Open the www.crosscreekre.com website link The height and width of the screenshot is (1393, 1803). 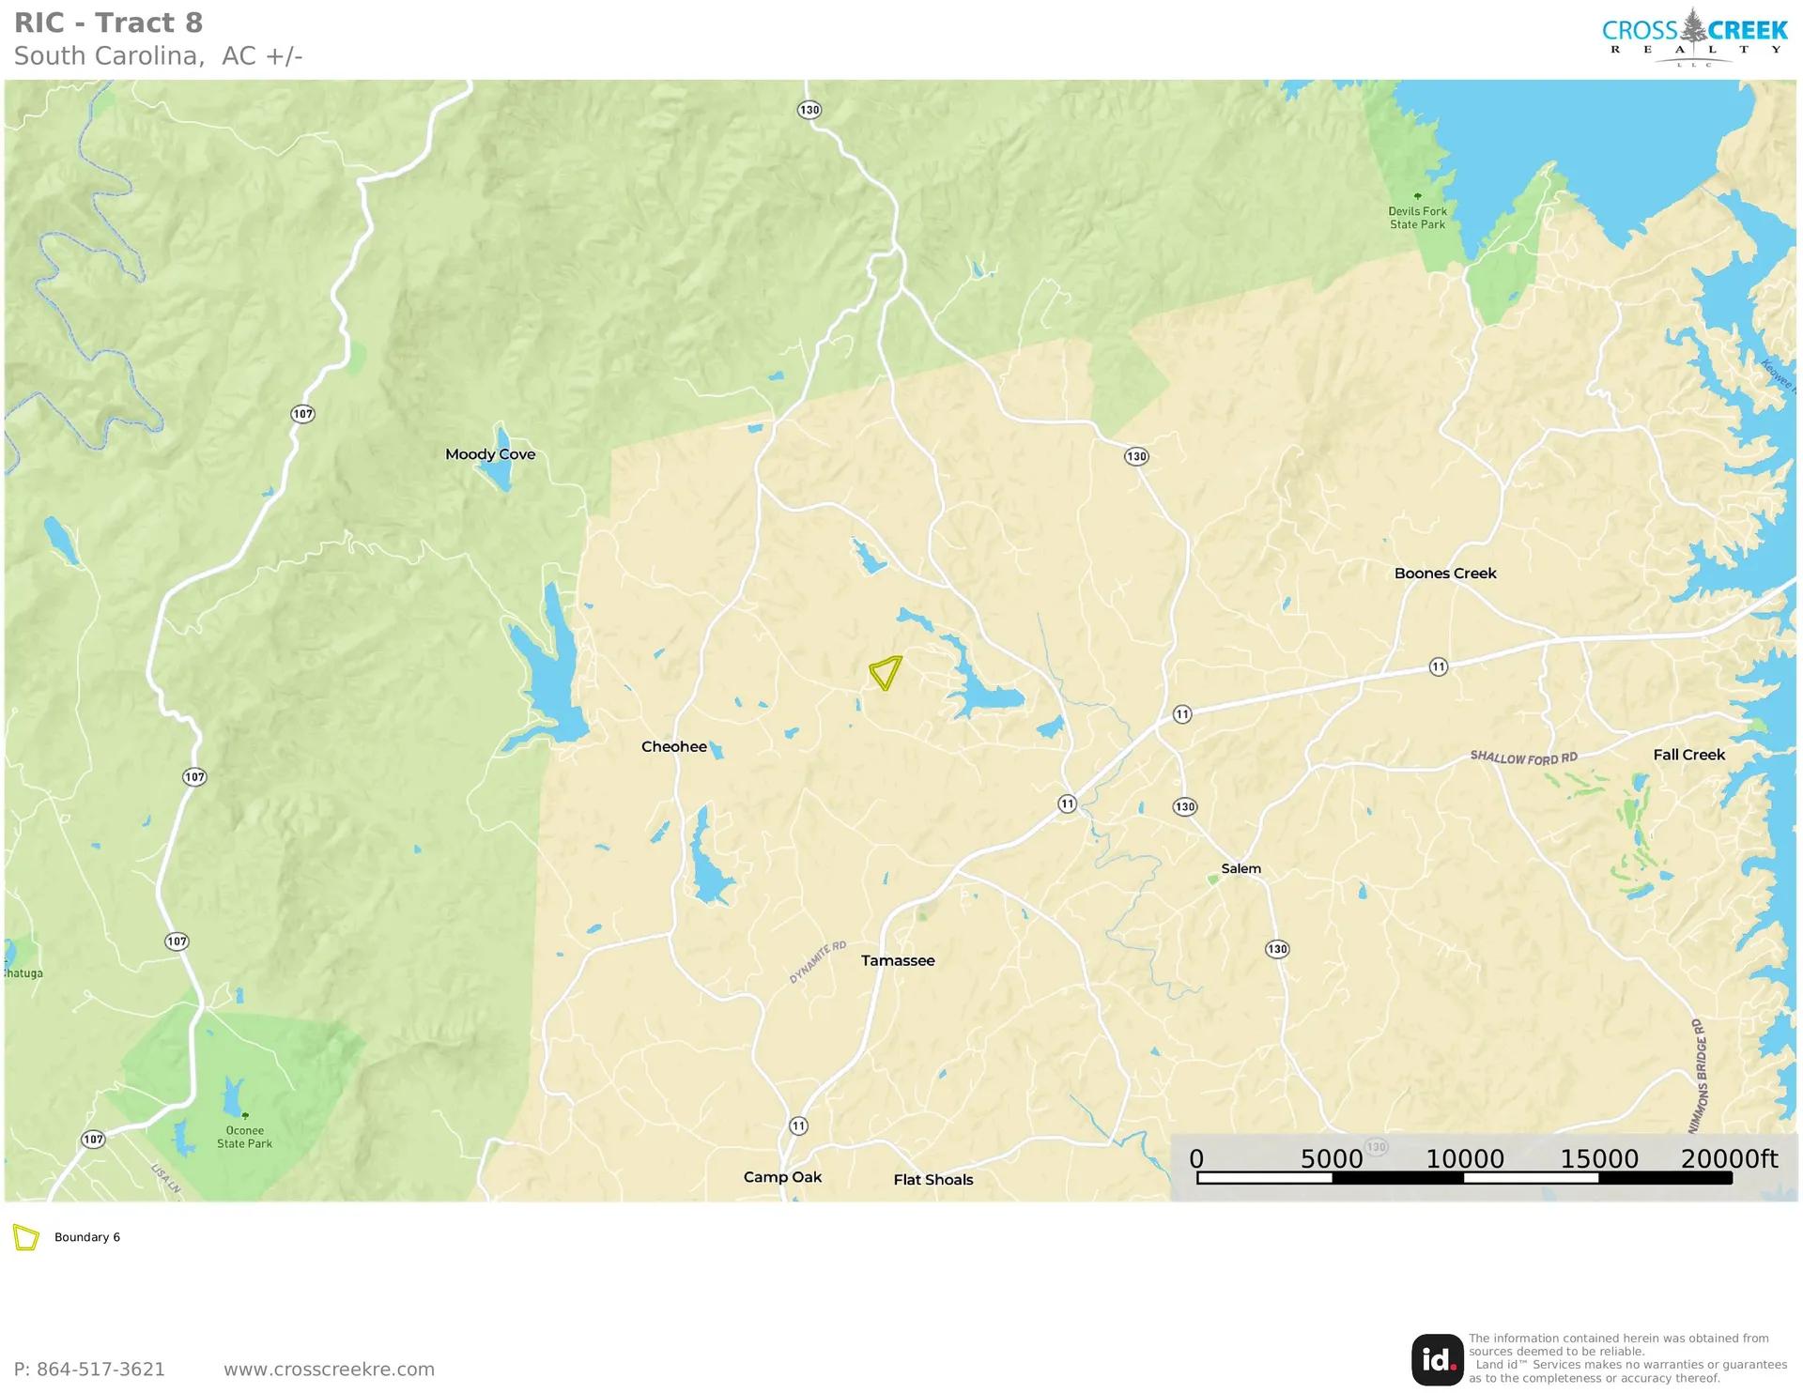[x=329, y=1370]
